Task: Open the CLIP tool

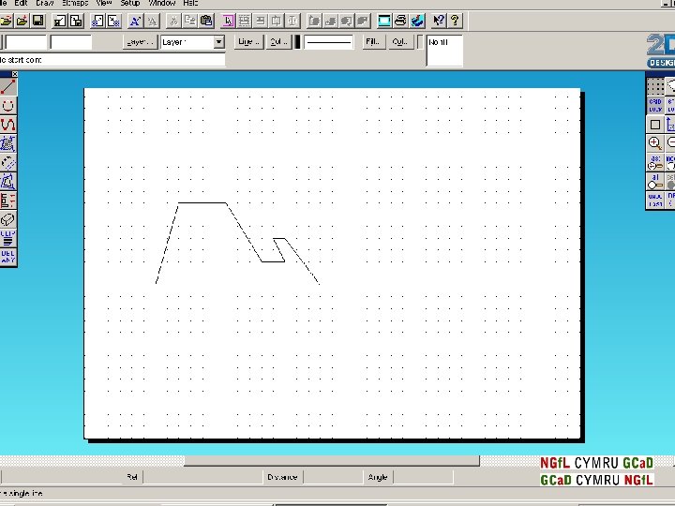Action: coord(8,238)
